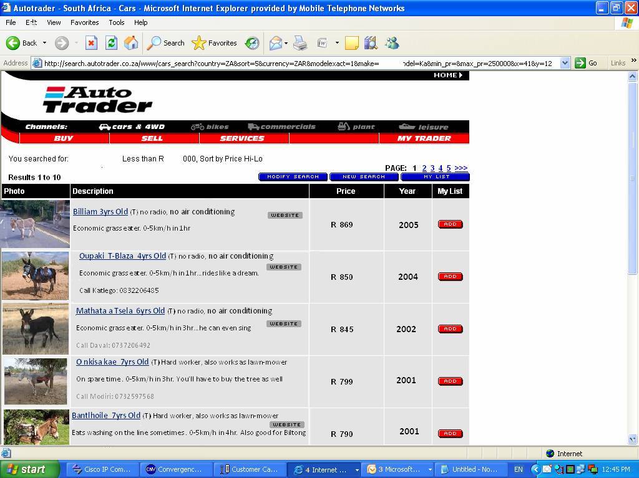Click the NEW SEARCH button

coord(364,177)
